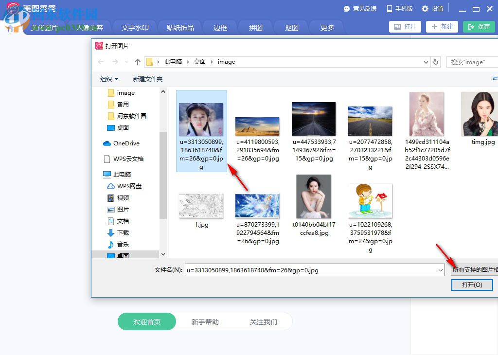
Task: Refresh the address bar with the refresh icon
Action: coord(434,62)
